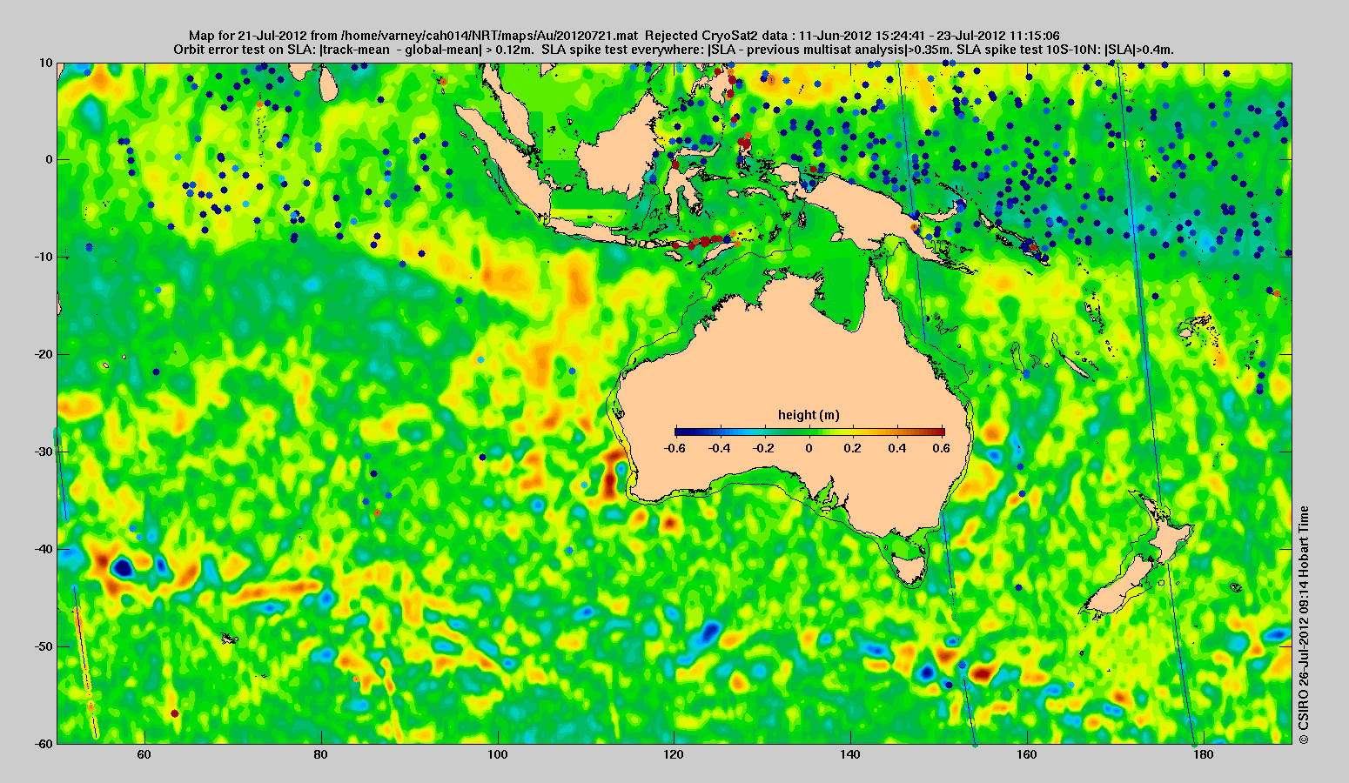Viewport: 1349px width, 783px height.
Task: Click the longitude 100 axis label
Action: pyautogui.click(x=498, y=754)
